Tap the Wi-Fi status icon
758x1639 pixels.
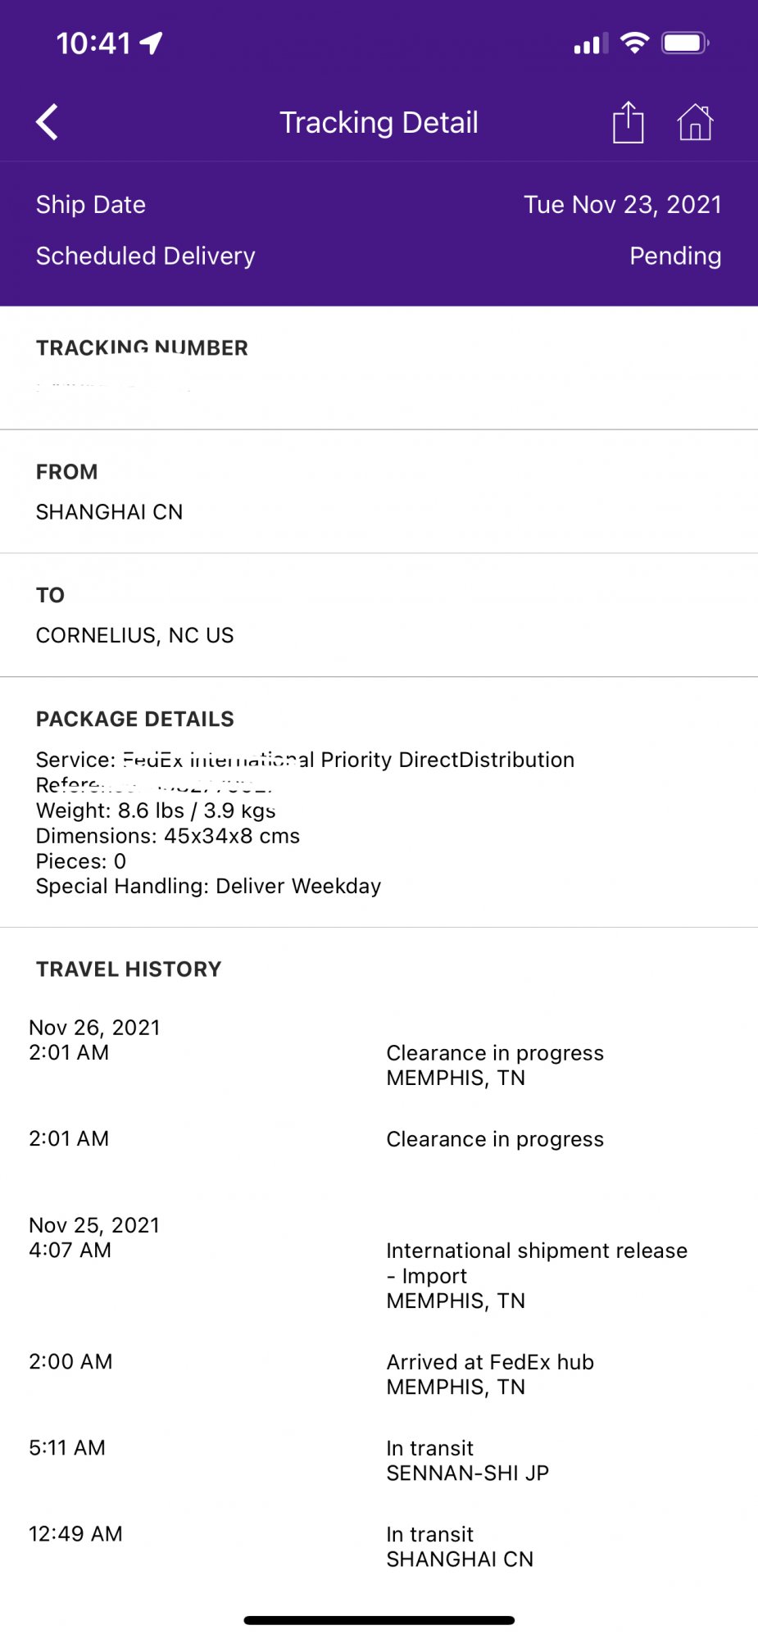pyautogui.click(x=635, y=43)
